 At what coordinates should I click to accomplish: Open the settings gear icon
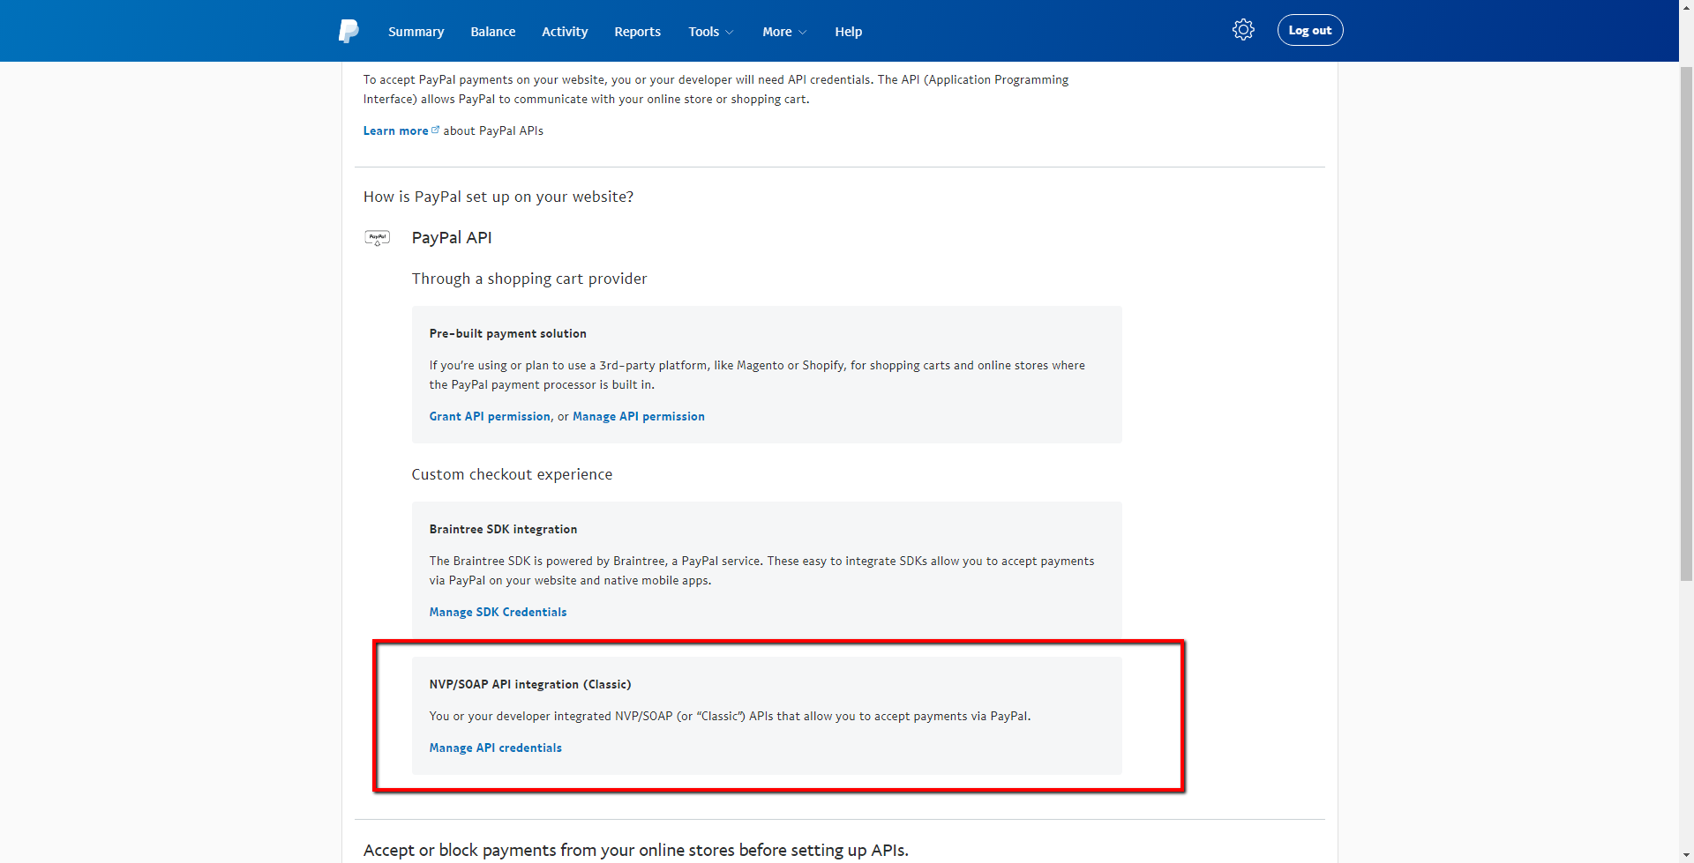click(1243, 30)
